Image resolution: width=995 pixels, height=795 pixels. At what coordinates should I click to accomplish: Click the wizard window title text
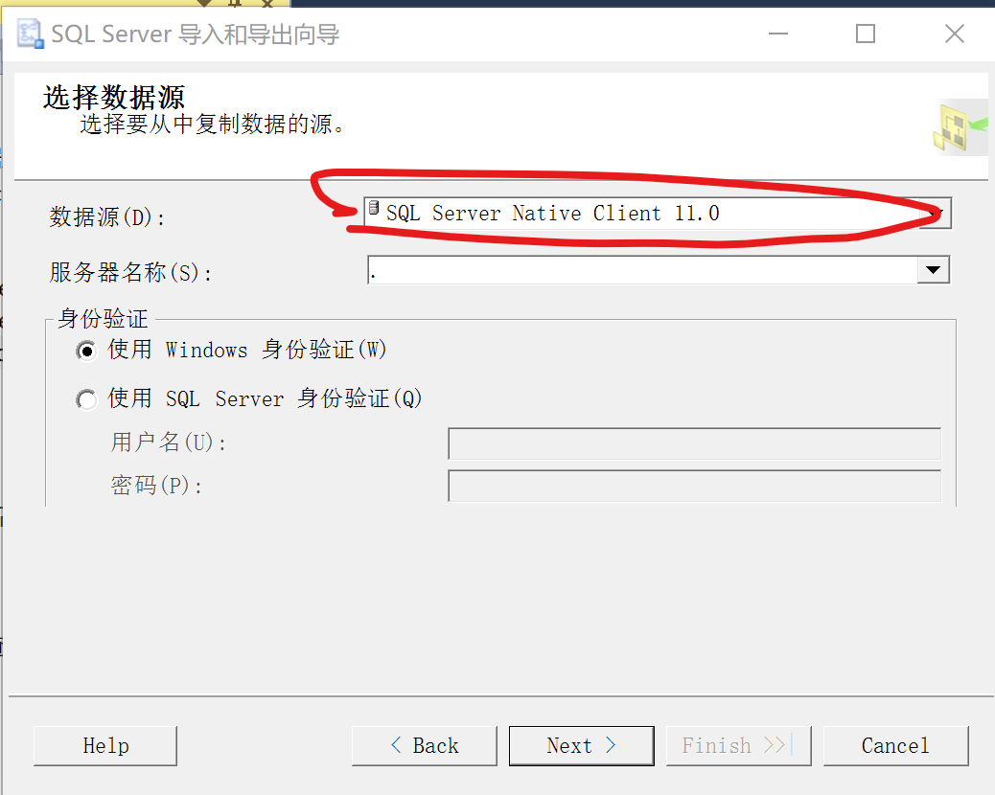195,34
